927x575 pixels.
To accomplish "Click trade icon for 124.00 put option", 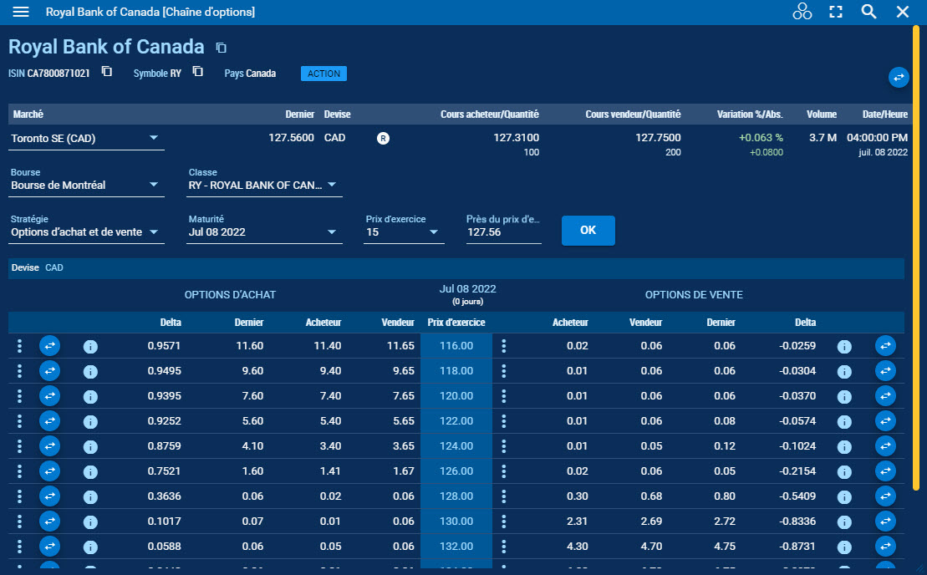I will pos(885,446).
